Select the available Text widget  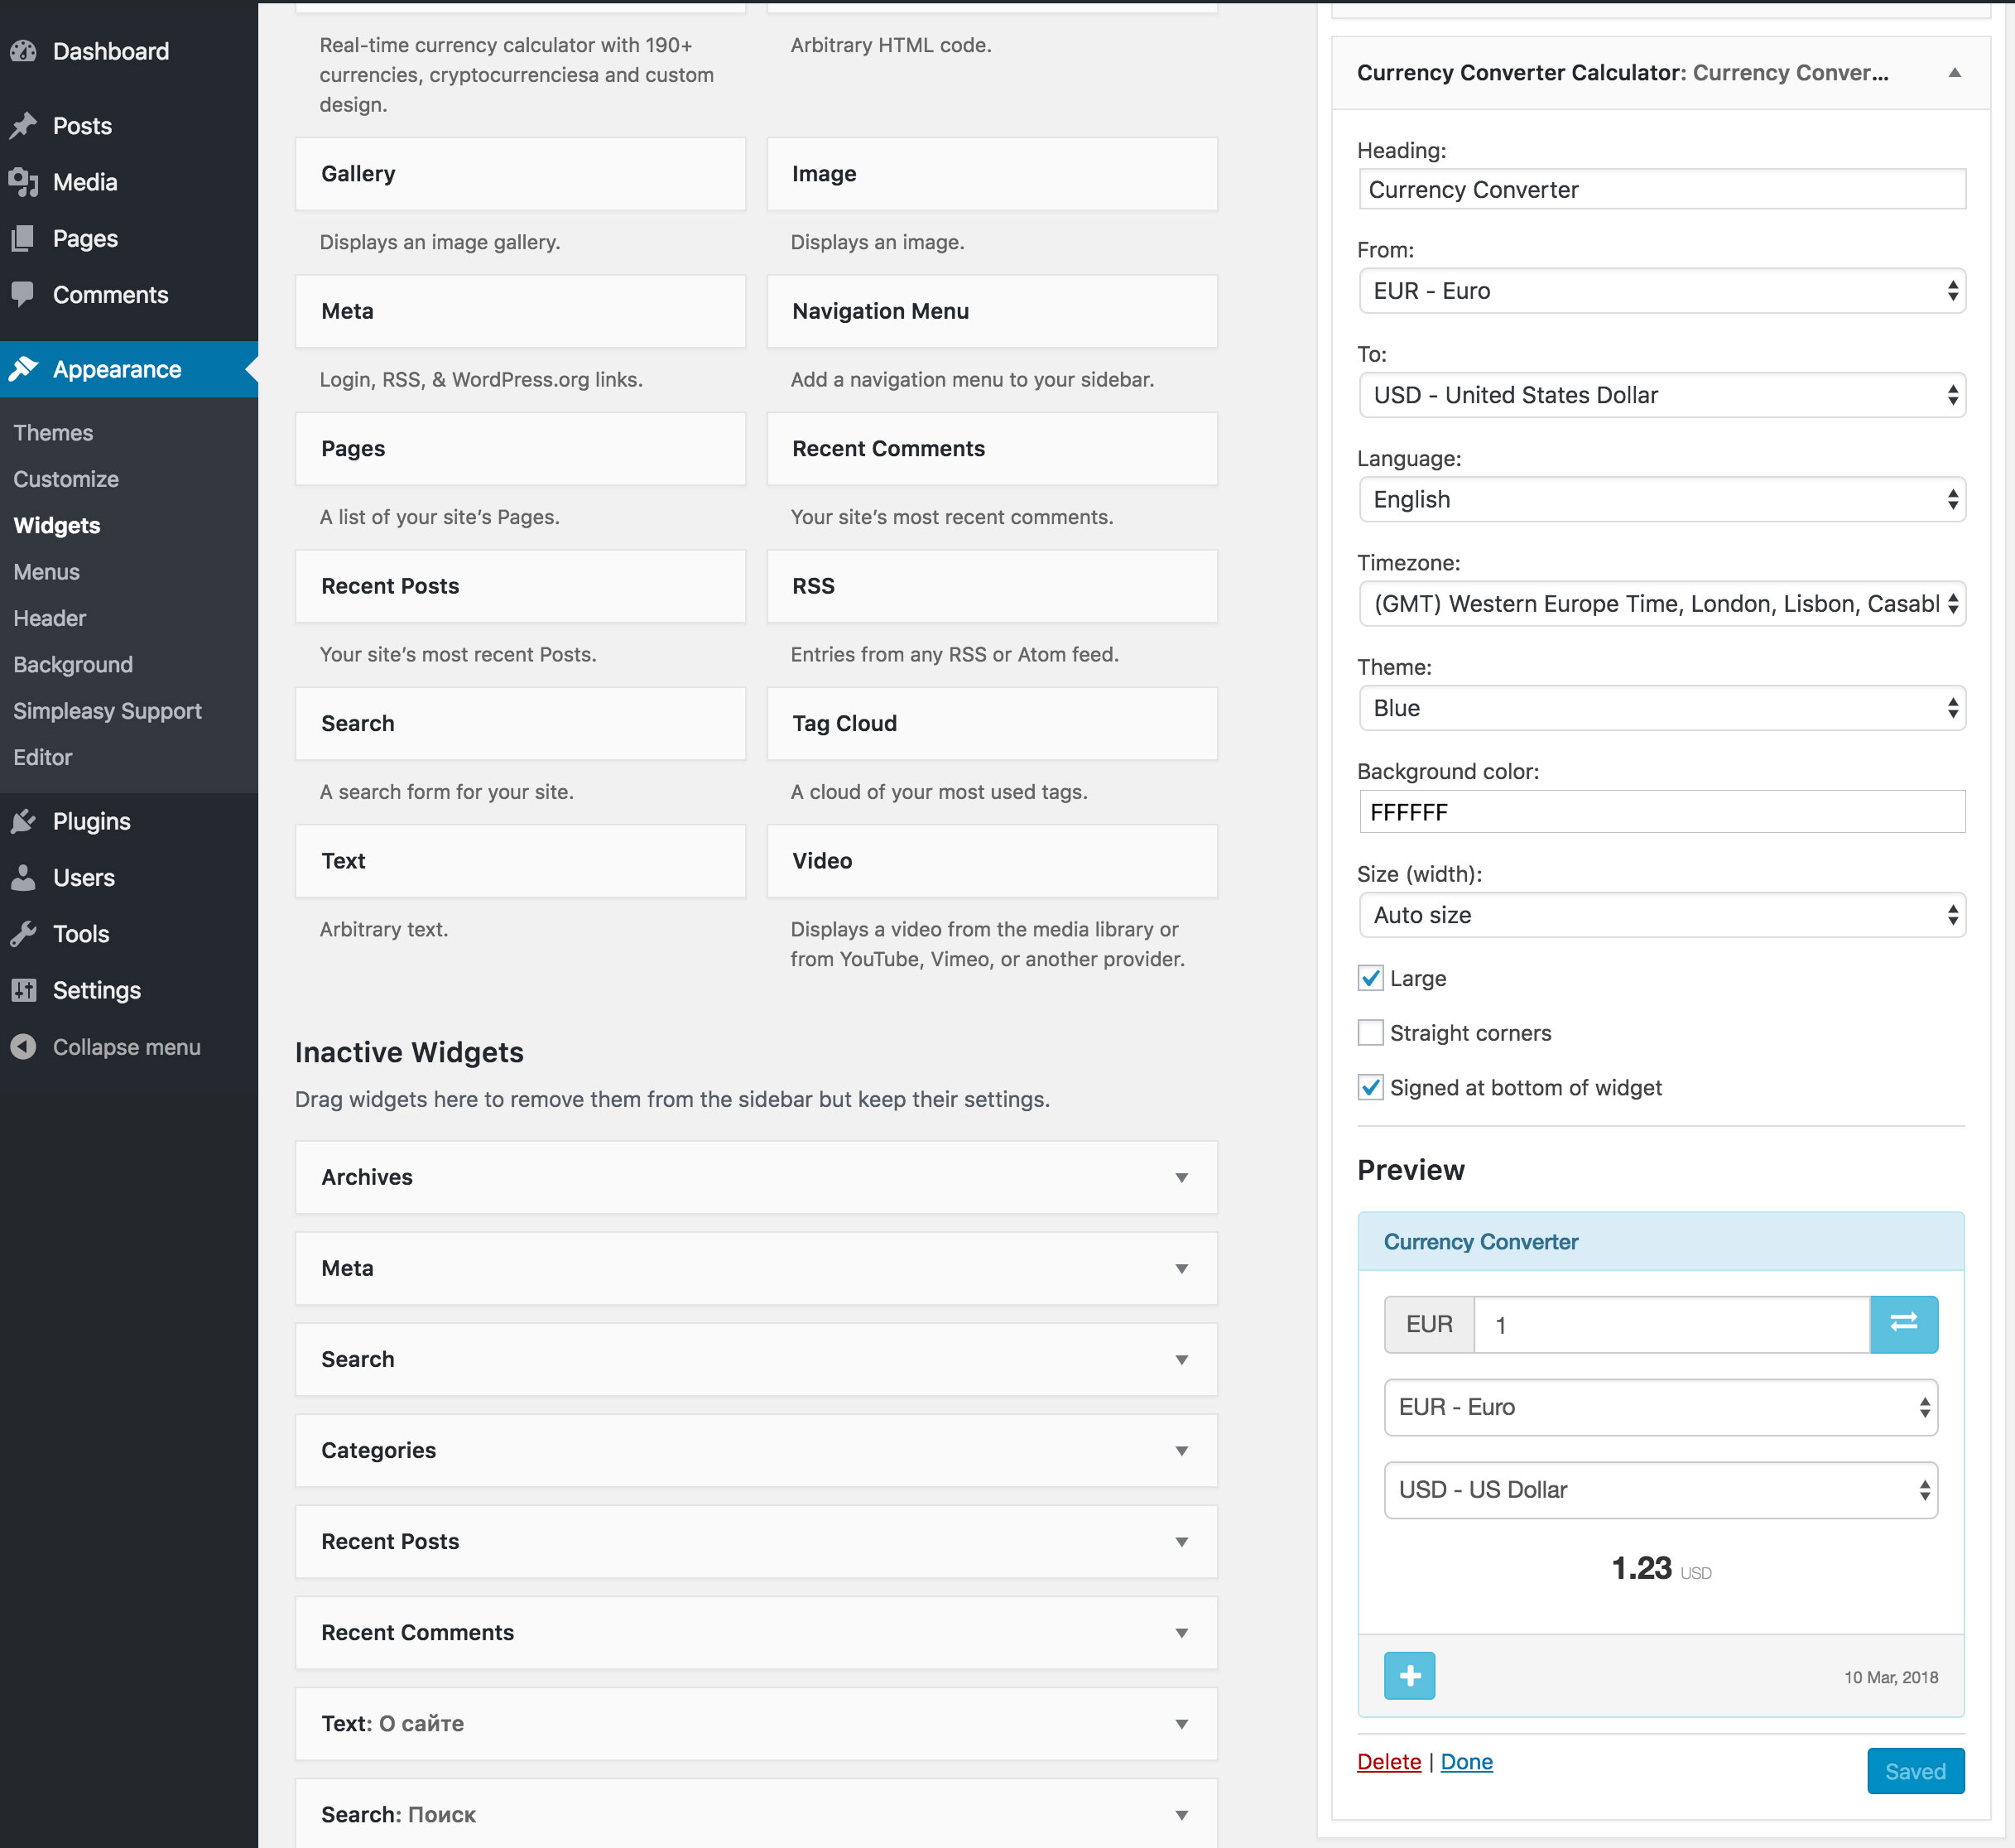click(x=520, y=860)
